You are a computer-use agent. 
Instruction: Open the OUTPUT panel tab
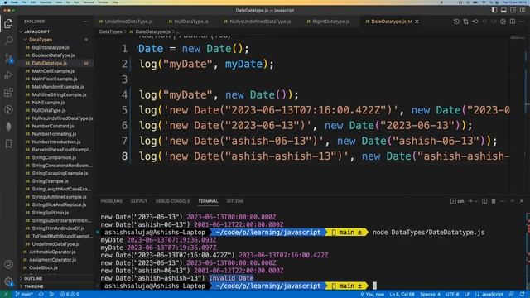[x=138, y=201]
